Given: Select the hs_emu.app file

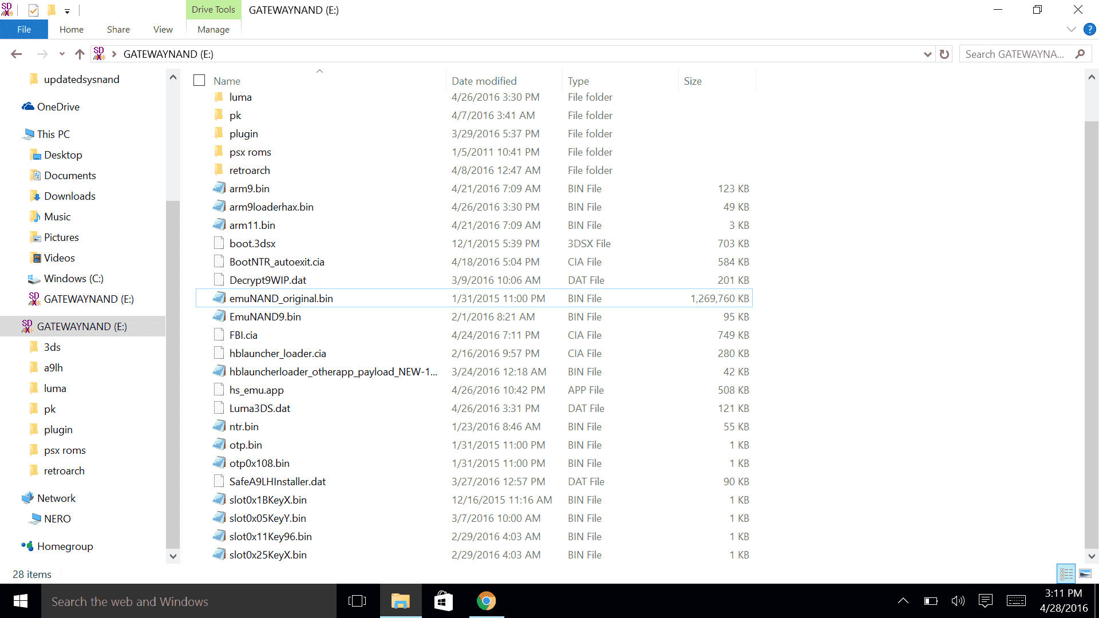Looking at the screenshot, I should tap(256, 390).
